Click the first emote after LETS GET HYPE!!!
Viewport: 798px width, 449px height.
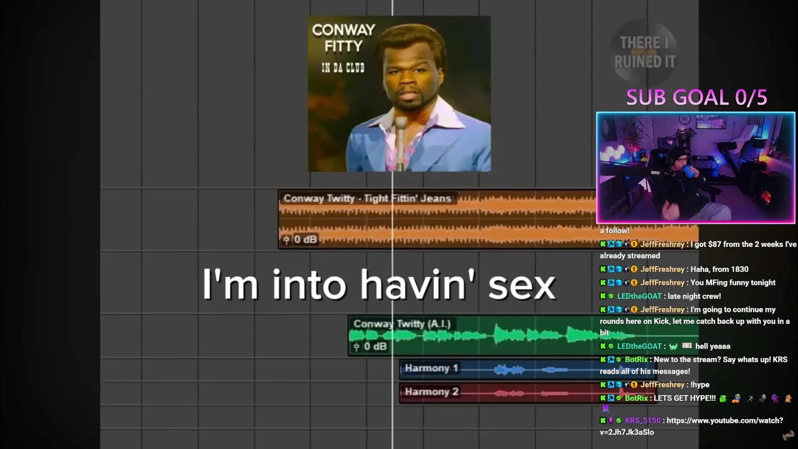tap(723, 398)
